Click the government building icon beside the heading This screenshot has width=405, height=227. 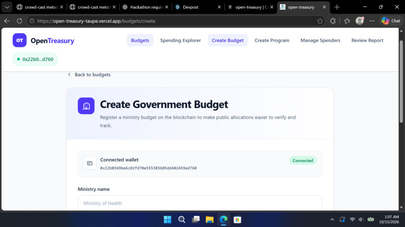pos(86,106)
